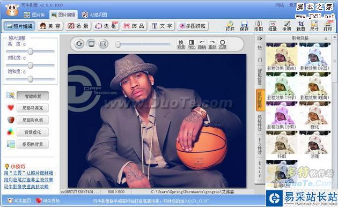This screenshot has height=207, width=338.
Task: Click the 裁剪 crop icon
Action: point(300,26)
